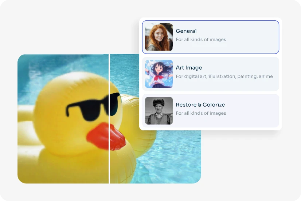Viewport: 301px width, 201px height.
Task: Pick the Restore & Colorize model option
Action: coord(210,111)
